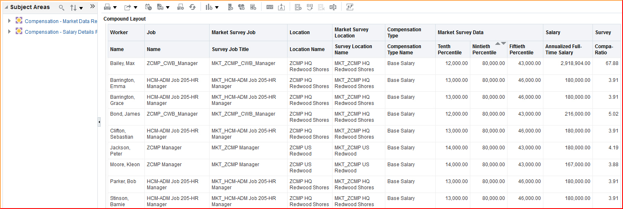
Task: Click the new view bar-chart icon
Action: tap(209, 7)
